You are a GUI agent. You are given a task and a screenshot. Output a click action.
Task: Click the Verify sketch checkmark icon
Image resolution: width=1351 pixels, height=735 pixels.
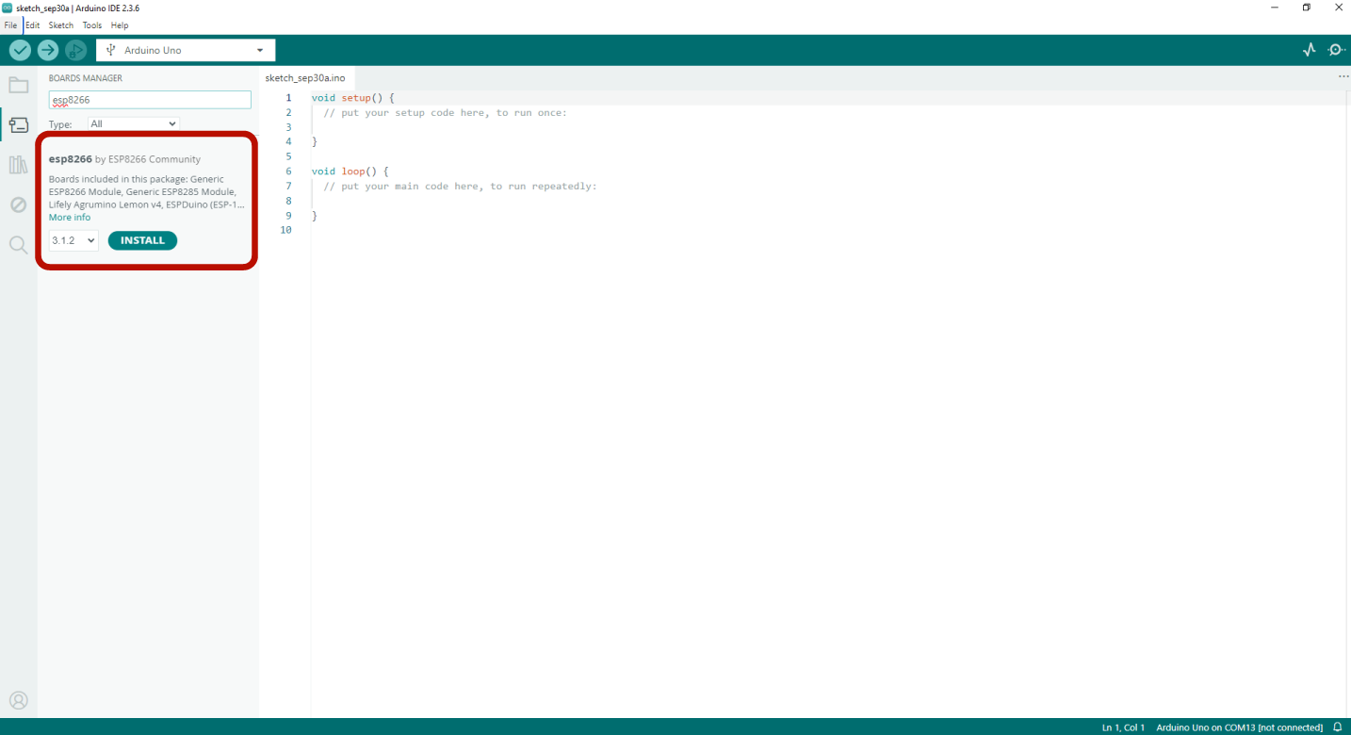pos(20,50)
